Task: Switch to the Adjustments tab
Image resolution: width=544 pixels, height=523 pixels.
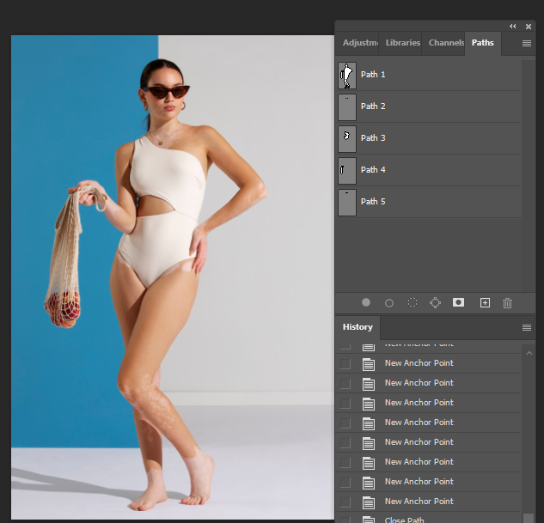Action: (x=358, y=43)
